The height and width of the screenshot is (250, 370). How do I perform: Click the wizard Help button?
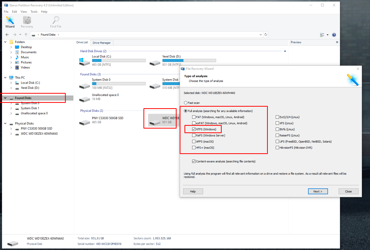tap(193, 191)
